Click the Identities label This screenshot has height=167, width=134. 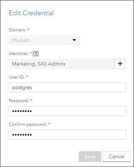click(x=19, y=54)
